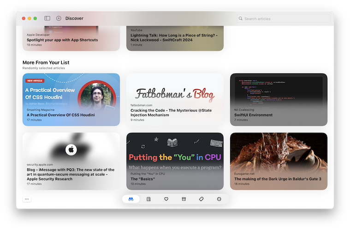
Task: Open Putting the You in CPU card
Action: 175,161
